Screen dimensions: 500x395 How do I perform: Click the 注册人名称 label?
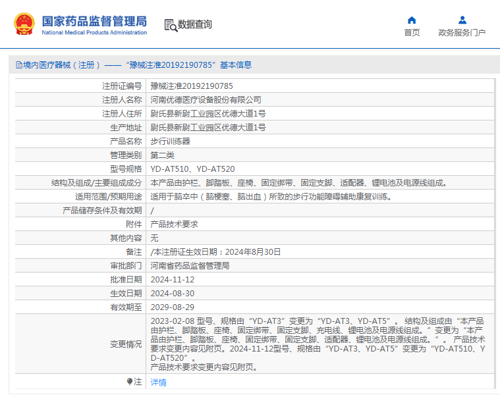(x=122, y=99)
